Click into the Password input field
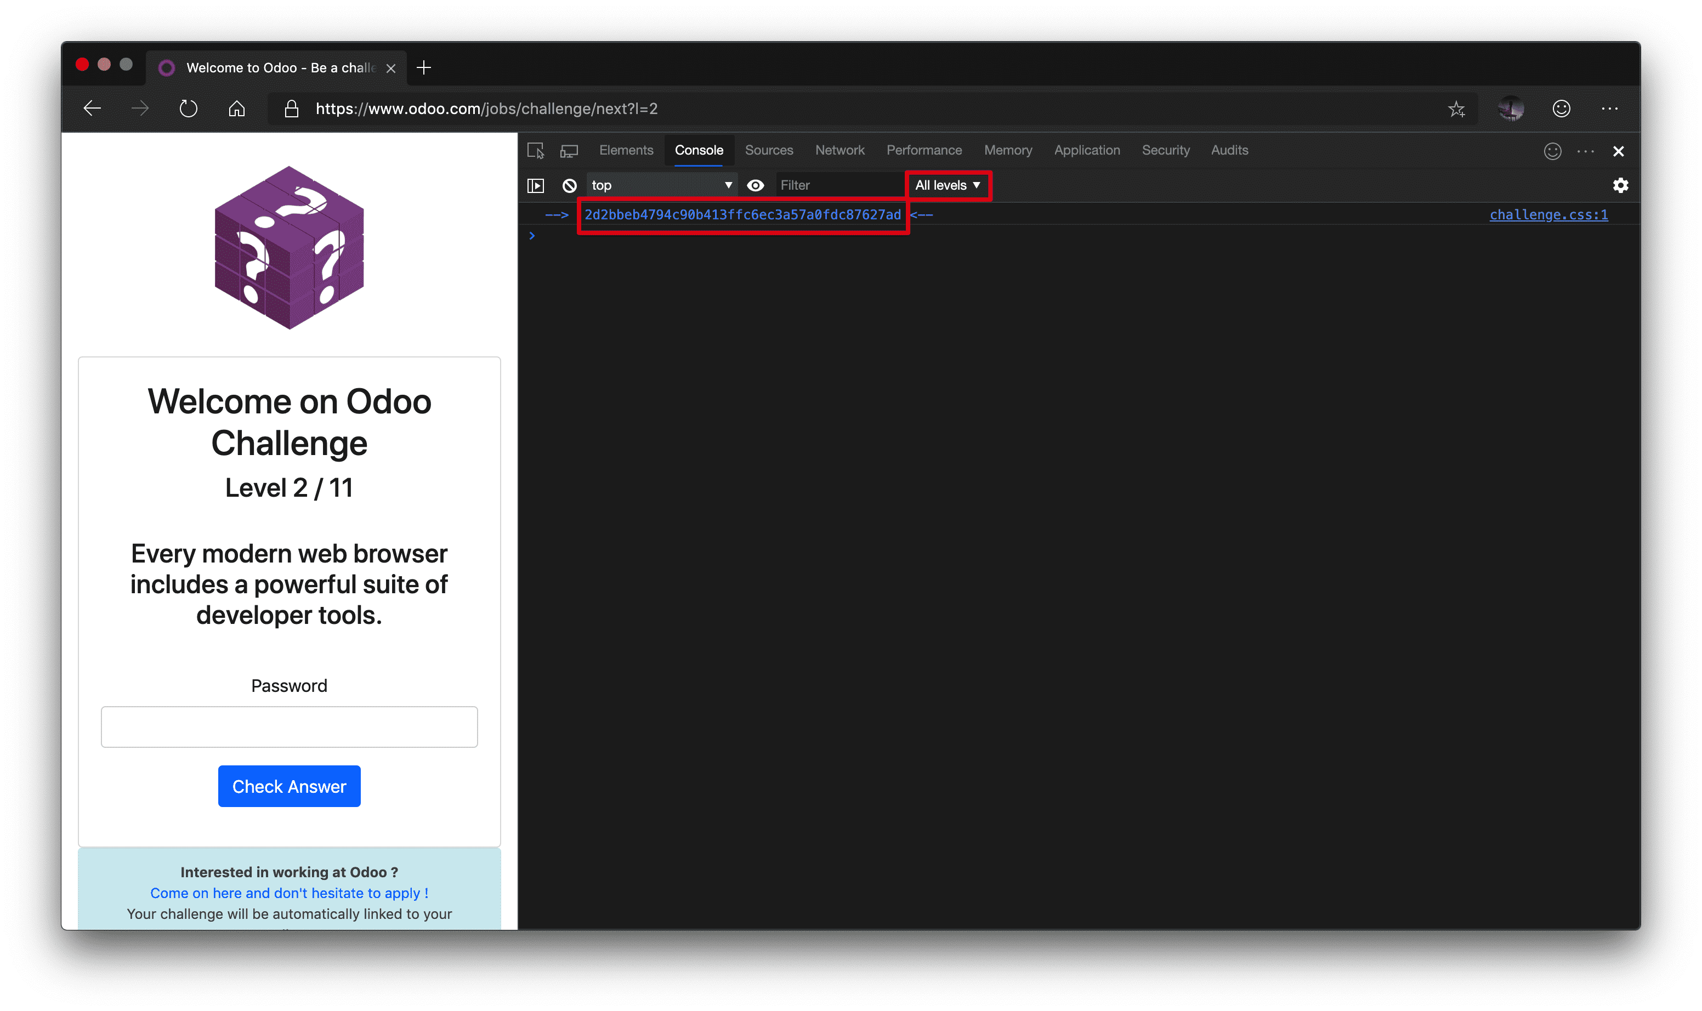Viewport: 1702px width, 1011px height. [x=289, y=727]
